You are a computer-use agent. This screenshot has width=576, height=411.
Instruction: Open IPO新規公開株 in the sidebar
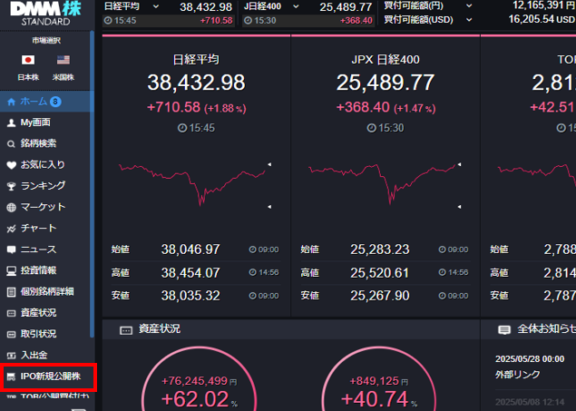tap(49, 376)
